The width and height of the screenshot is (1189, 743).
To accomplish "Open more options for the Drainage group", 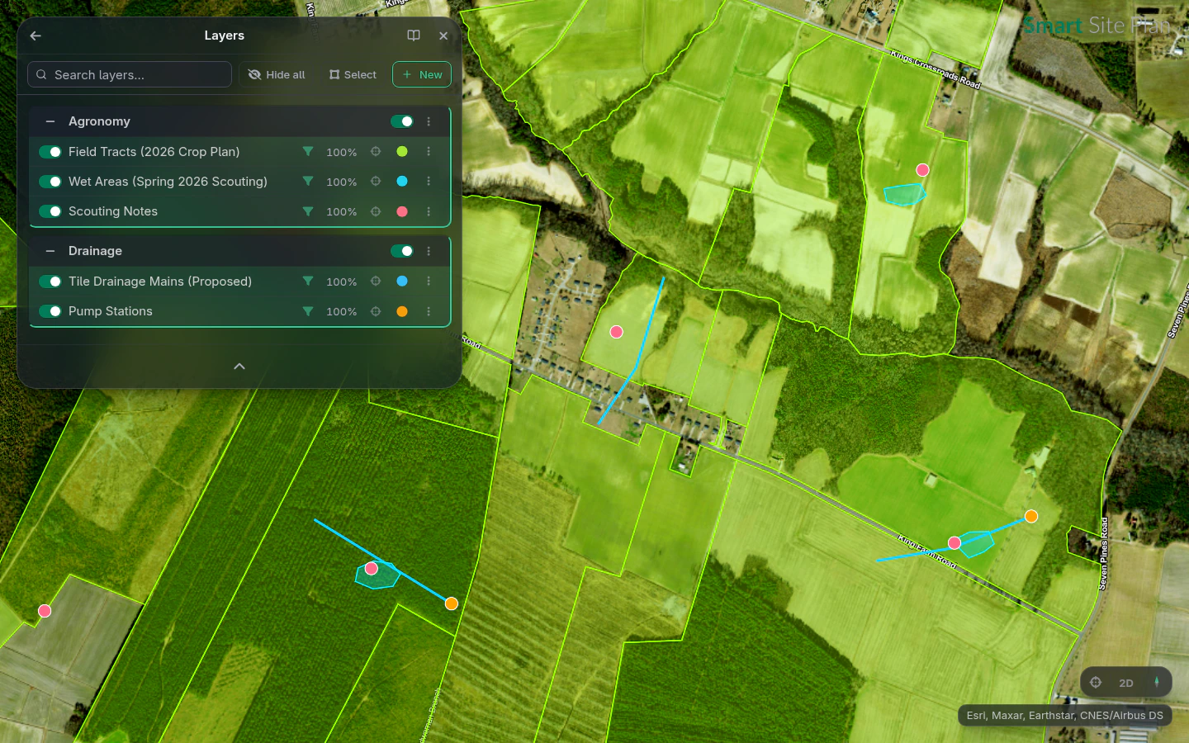I will [429, 251].
